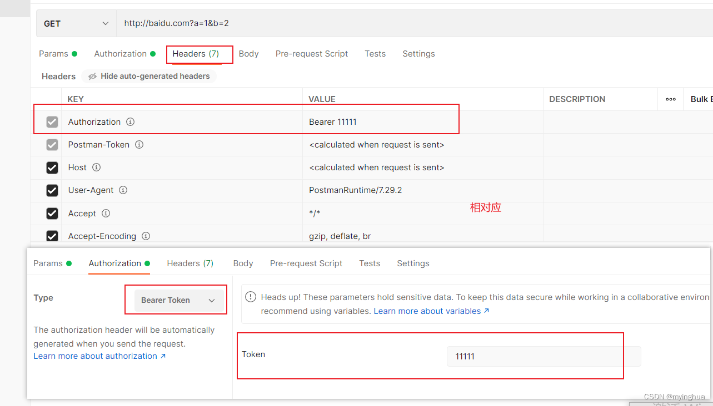Uncheck the User-Agent header checkbox
713x406 pixels.
click(52, 190)
